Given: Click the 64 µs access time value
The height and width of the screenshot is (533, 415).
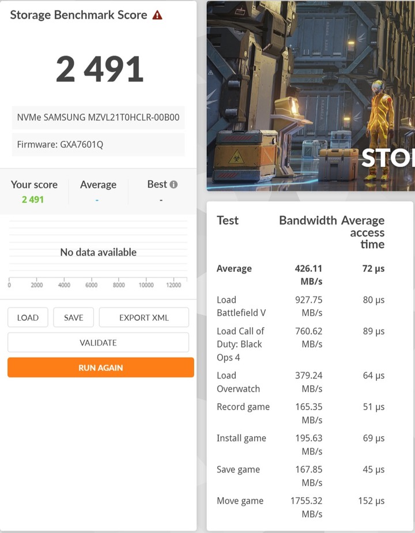Looking at the screenshot, I should click(x=373, y=376).
